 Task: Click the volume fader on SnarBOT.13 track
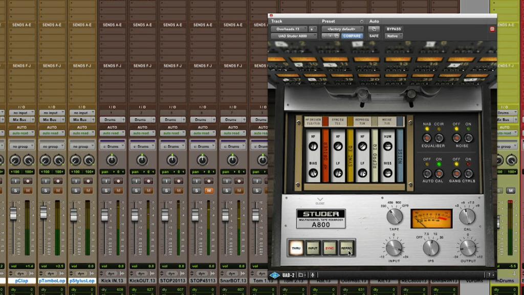point(225,215)
